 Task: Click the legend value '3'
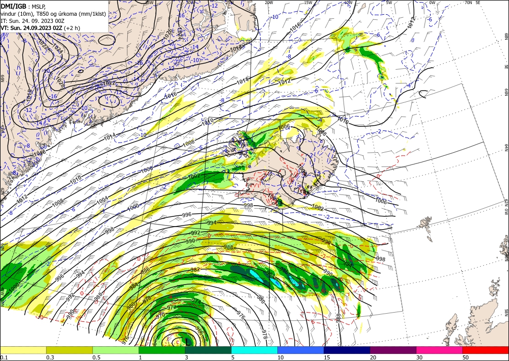tap(187, 357)
